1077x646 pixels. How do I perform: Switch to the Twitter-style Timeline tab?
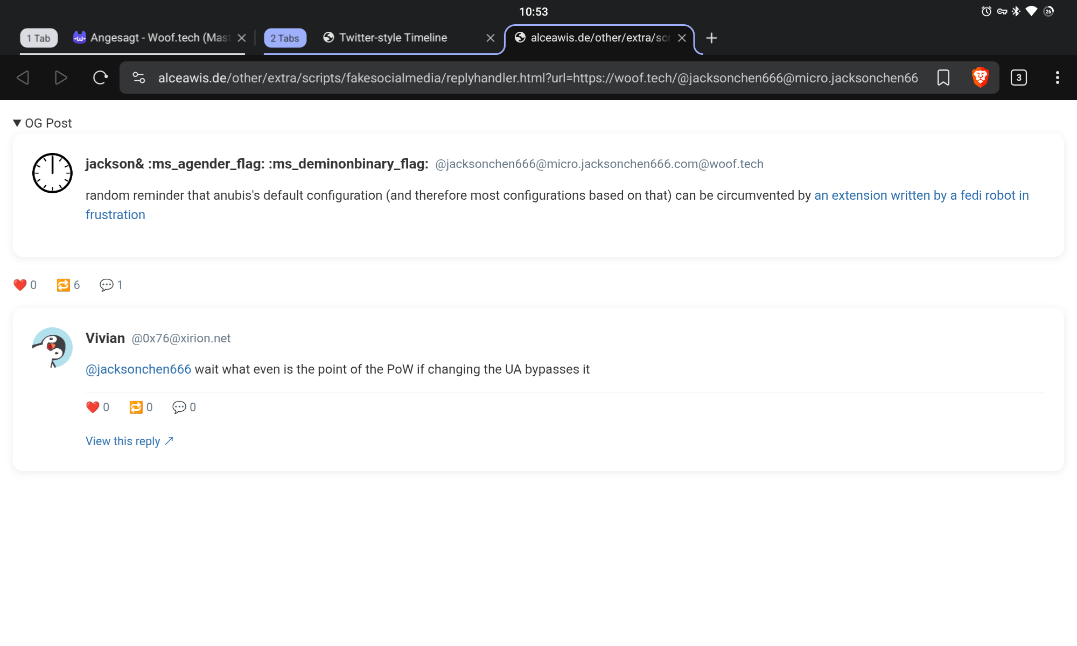point(393,38)
